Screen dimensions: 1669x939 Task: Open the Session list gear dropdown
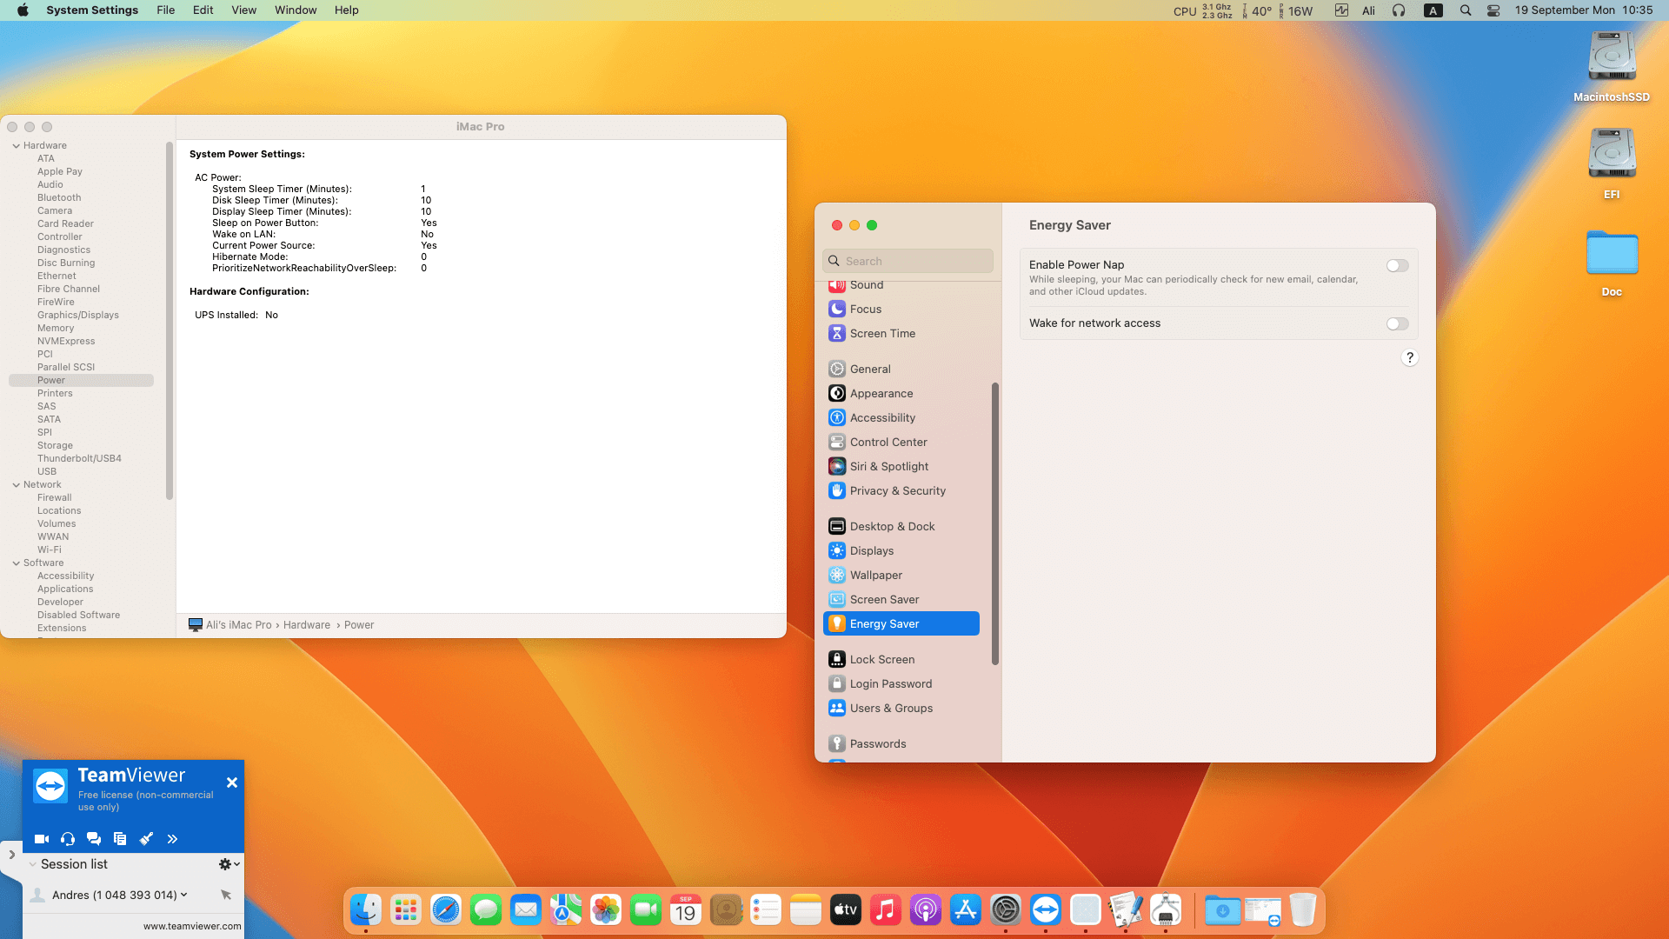click(229, 864)
